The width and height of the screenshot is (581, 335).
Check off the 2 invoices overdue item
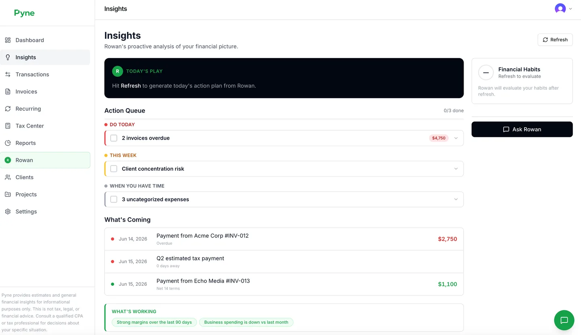click(x=114, y=138)
